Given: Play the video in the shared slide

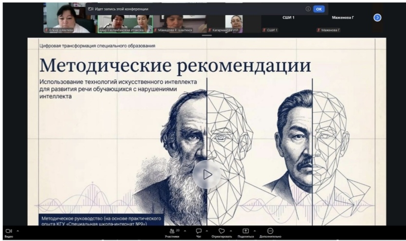Looking at the screenshot, I should (x=207, y=174).
